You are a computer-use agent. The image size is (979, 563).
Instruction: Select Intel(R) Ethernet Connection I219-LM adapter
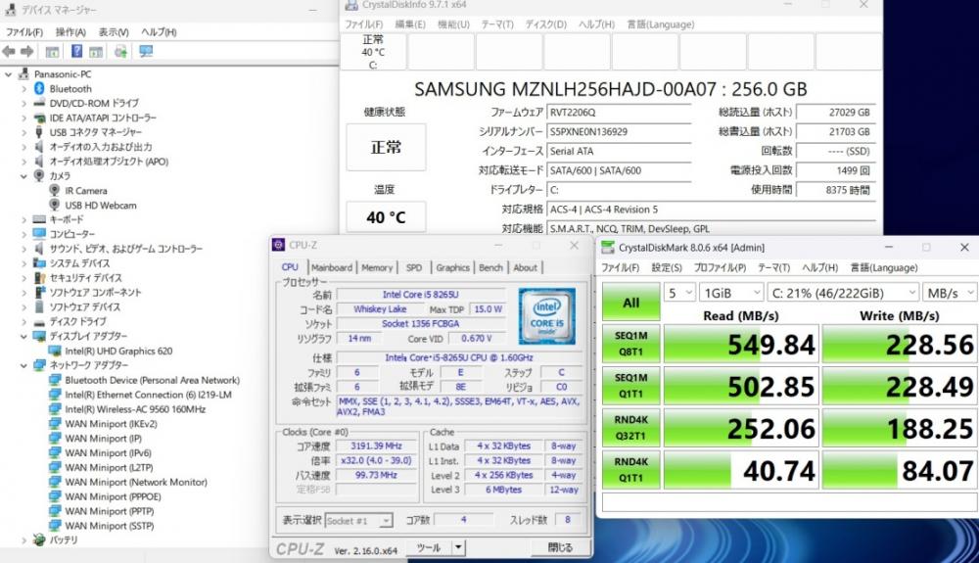(x=148, y=395)
